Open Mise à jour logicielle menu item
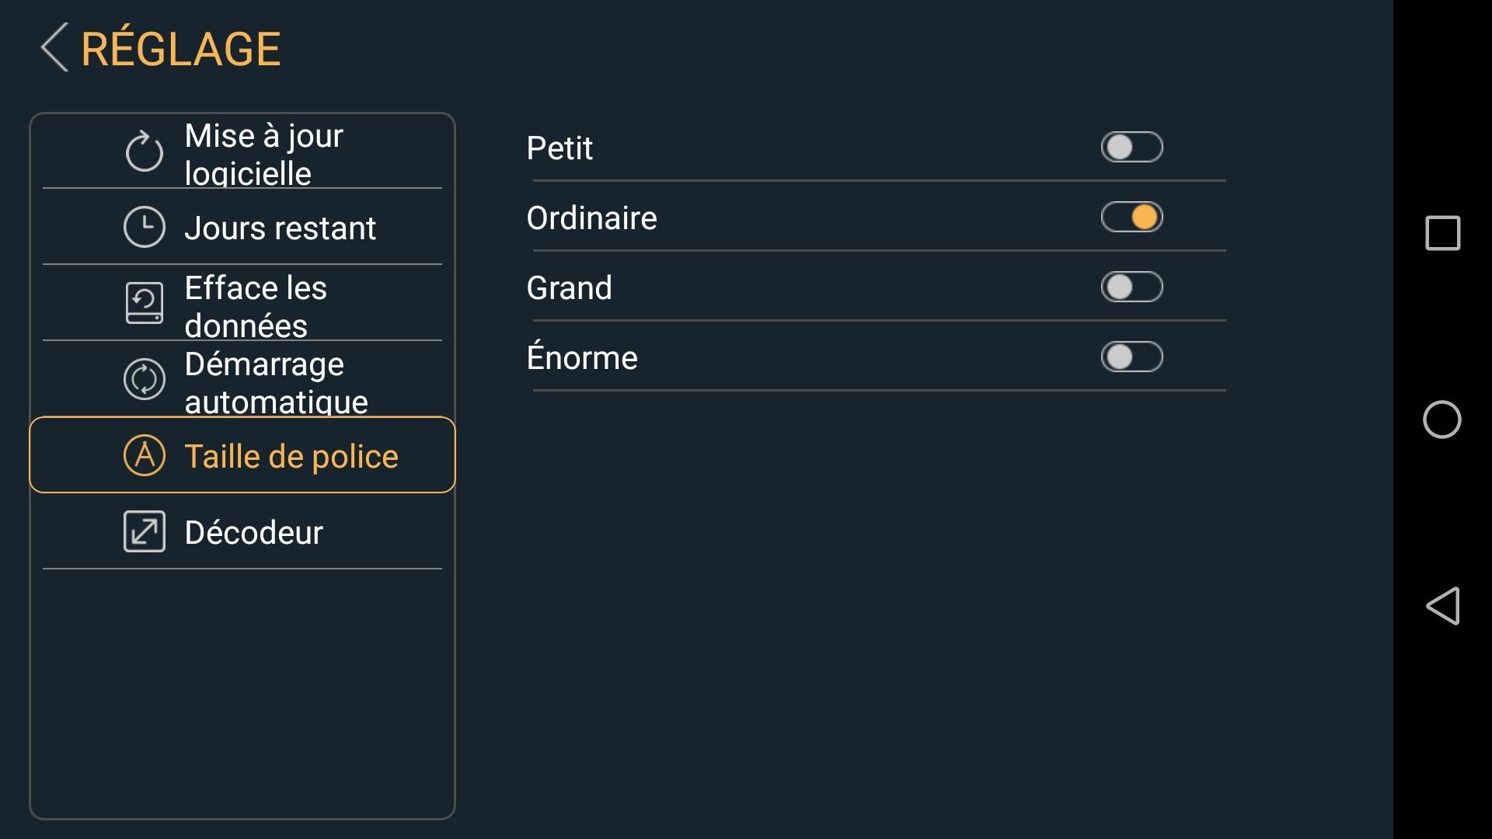The height and width of the screenshot is (839, 1492). click(242, 151)
